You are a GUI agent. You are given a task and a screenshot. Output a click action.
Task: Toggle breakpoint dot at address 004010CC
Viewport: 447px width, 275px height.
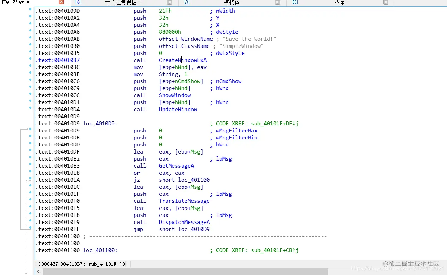(x=31, y=94)
